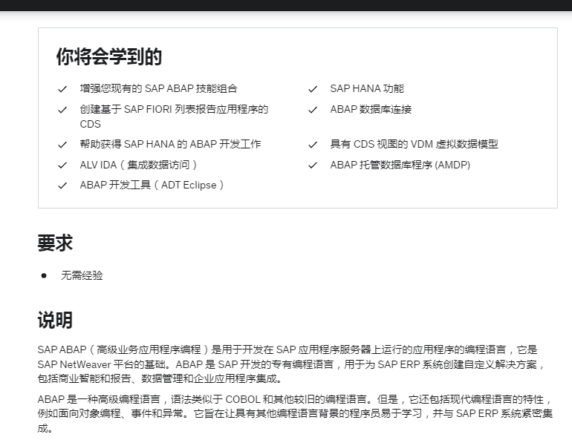
Task: Click text 创建基于 SAP FIORI 列表报告应用程序的 CDS
Action: (x=174, y=116)
